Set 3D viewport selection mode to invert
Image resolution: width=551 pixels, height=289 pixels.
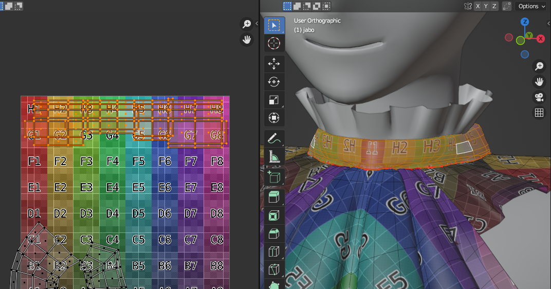[317, 6]
